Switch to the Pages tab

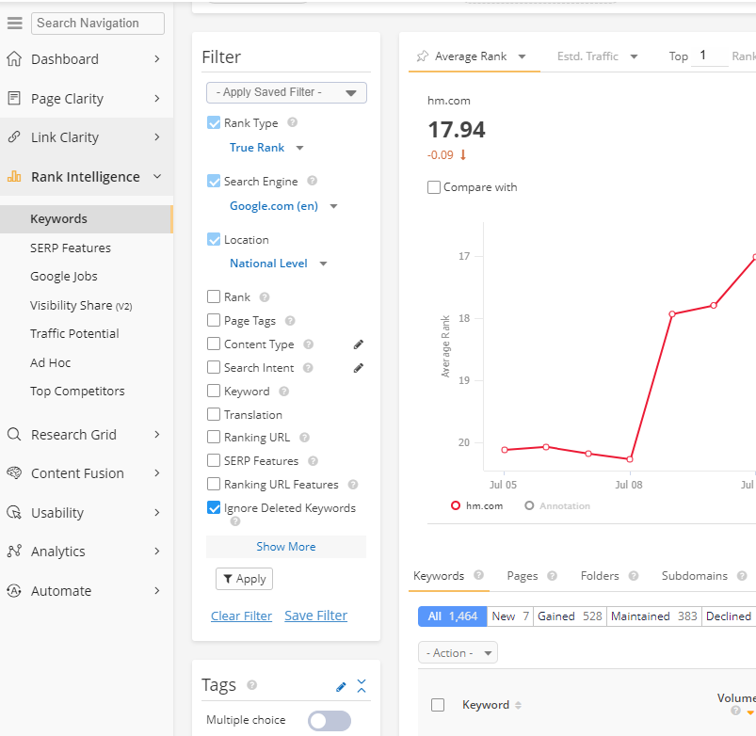coord(523,576)
